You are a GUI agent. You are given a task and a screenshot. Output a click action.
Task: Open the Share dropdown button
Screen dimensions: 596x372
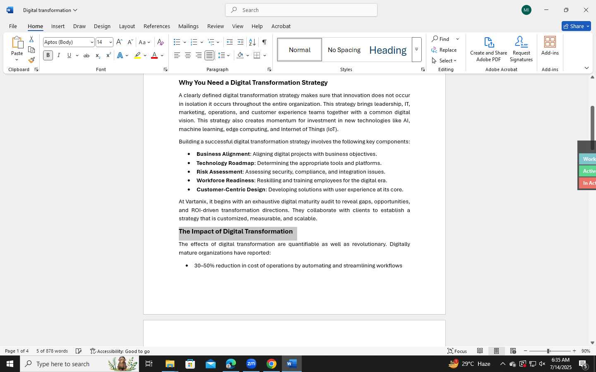(576, 26)
